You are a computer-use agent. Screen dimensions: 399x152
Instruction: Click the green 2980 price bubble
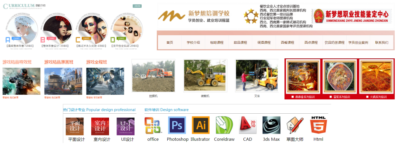point(121,39)
